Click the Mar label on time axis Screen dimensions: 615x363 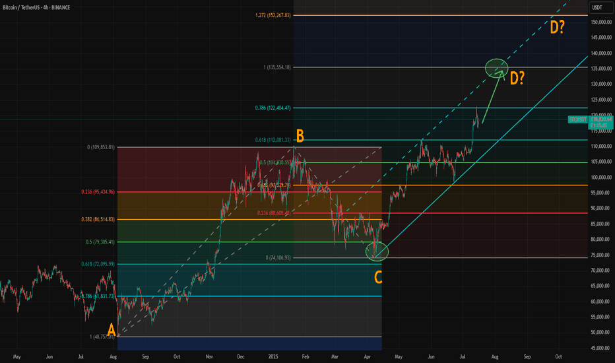tap(335, 356)
